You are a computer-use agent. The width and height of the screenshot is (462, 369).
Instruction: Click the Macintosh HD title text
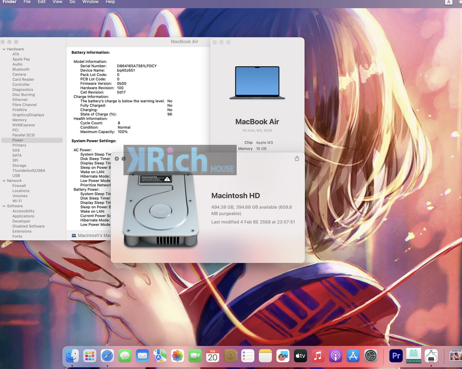[x=236, y=196]
